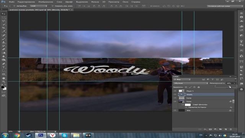Select the Woody layer row

click(206, 95)
